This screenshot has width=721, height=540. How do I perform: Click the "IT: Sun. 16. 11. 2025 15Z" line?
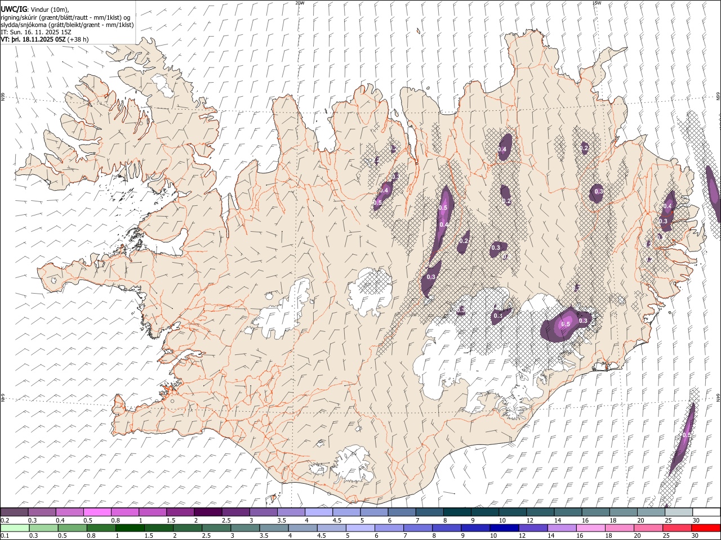[36, 32]
